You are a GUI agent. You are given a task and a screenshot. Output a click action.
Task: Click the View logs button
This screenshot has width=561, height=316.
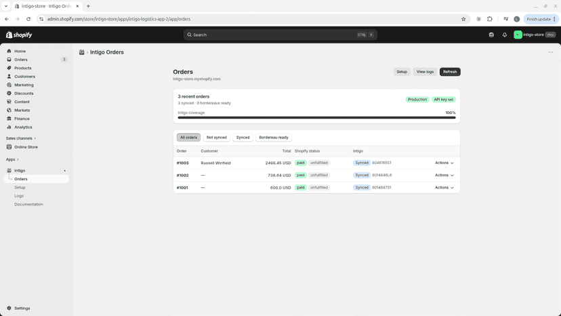coord(425,72)
